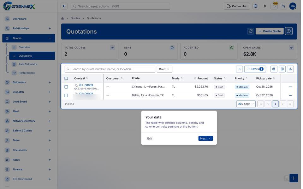Click the QT-00009 quote link
This screenshot has width=303, height=189.
click(x=86, y=85)
